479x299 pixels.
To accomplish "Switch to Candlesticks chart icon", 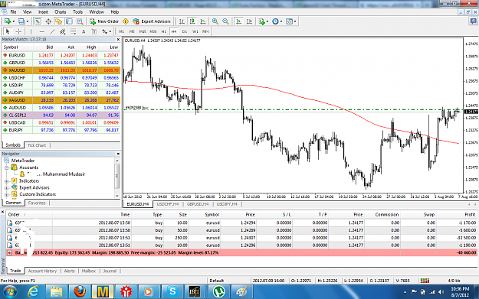I will tap(192, 21).
